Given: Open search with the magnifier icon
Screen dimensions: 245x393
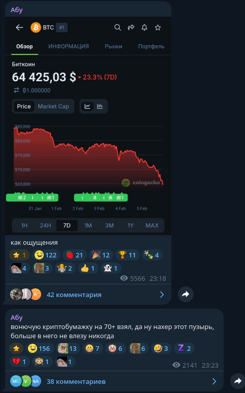Looking at the screenshot, I should 117,27.
